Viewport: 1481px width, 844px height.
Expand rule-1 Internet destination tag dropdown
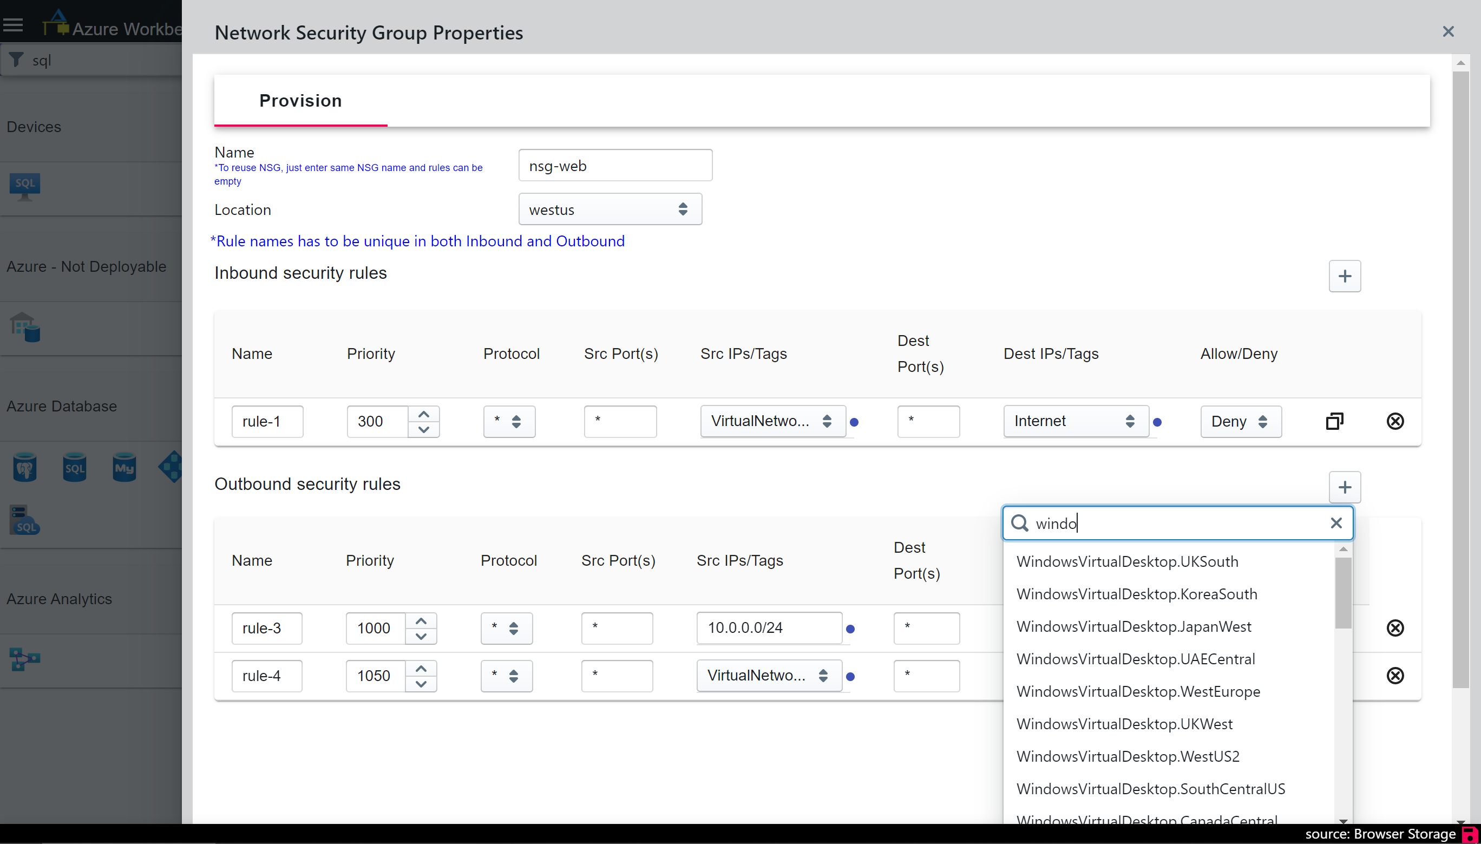pyautogui.click(x=1076, y=421)
